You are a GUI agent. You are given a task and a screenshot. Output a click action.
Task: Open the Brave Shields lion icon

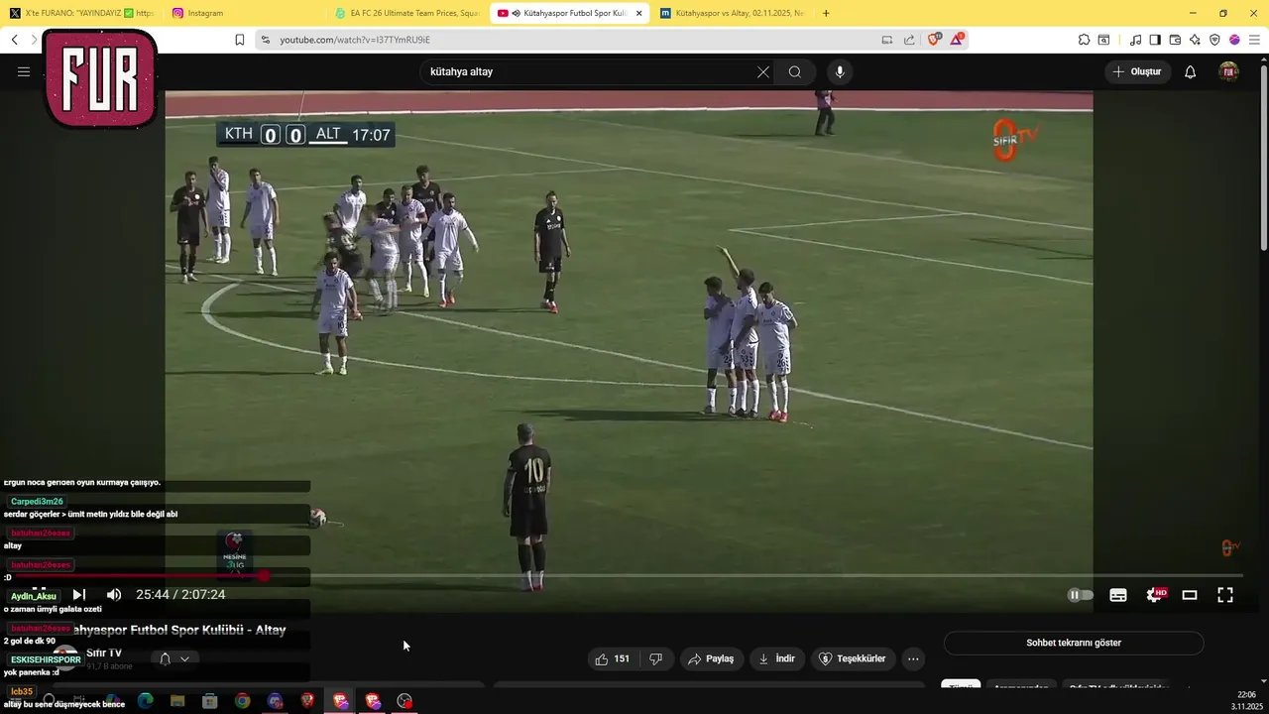[x=934, y=40]
